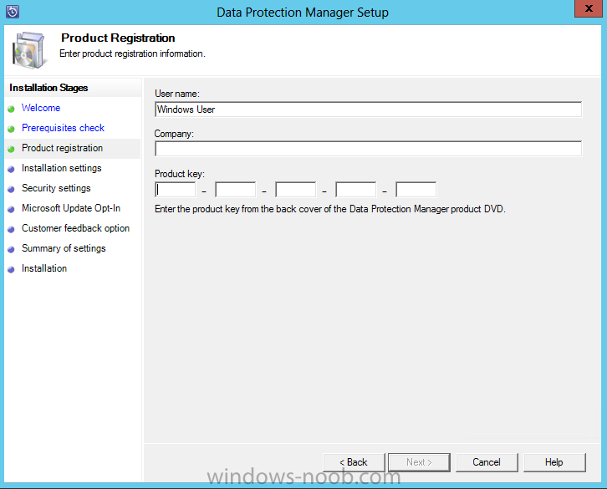Select the final Installation stage
Image resolution: width=607 pixels, height=489 pixels.
[x=44, y=268]
